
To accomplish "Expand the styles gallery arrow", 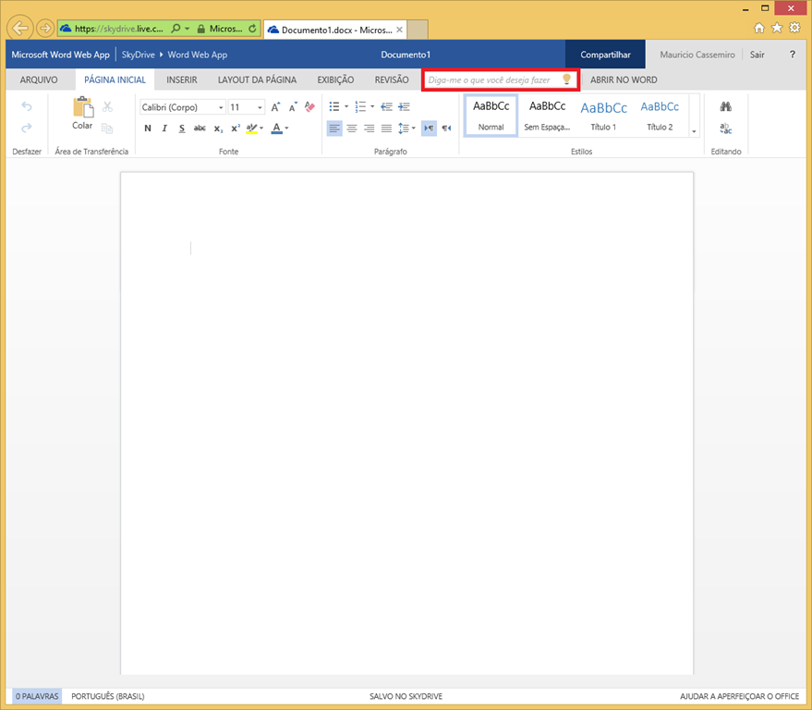I will (x=694, y=131).
